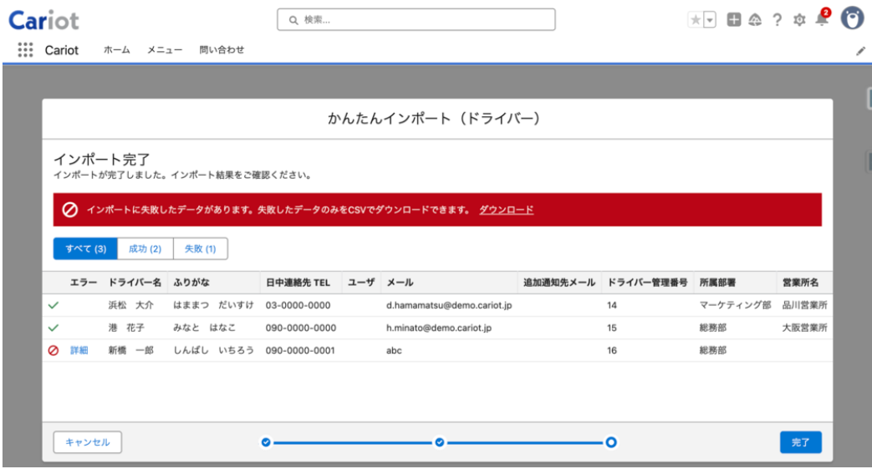This screenshot has width=872, height=469.
Task: Click the success checkmark for 浜松 大介
Action: tap(54, 305)
